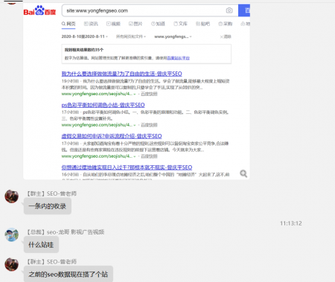
Task: Open SEO-曾老师 avatar above the 一条内的收录 message
Action: pos(12,196)
